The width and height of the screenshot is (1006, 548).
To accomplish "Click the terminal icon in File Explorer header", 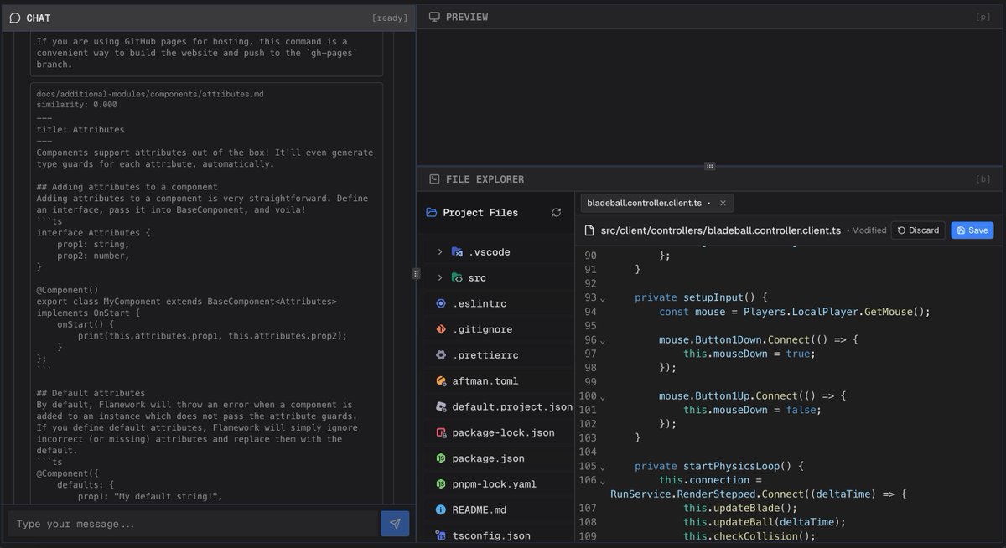I will click(x=434, y=179).
